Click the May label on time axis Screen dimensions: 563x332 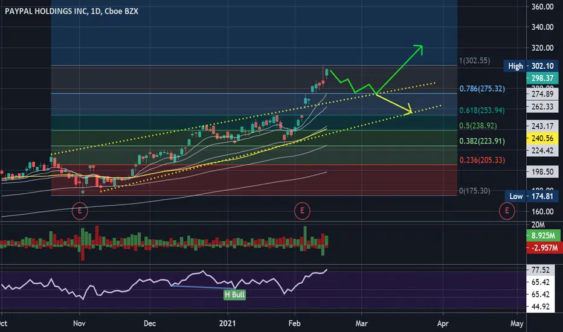[x=516, y=324]
